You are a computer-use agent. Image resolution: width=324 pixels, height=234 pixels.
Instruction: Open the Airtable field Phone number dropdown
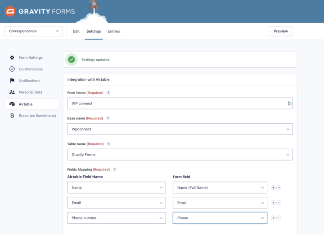click(117, 218)
